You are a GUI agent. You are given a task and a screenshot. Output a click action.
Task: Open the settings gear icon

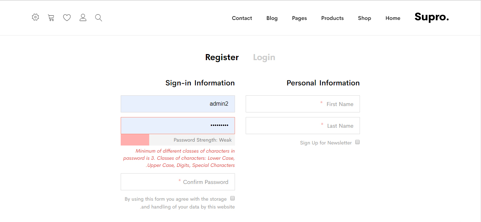tap(35, 17)
